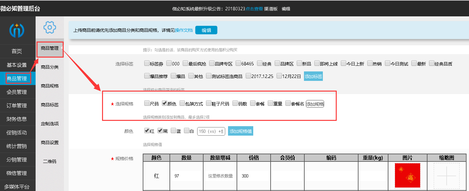The width and height of the screenshot is (469, 191).
Task: Click the red product image thumbnail
Action: [408, 176]
